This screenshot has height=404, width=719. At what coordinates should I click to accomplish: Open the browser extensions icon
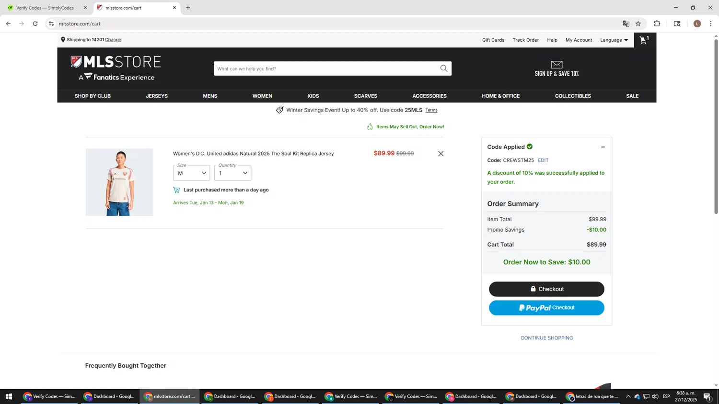click(x=657, y=23)
